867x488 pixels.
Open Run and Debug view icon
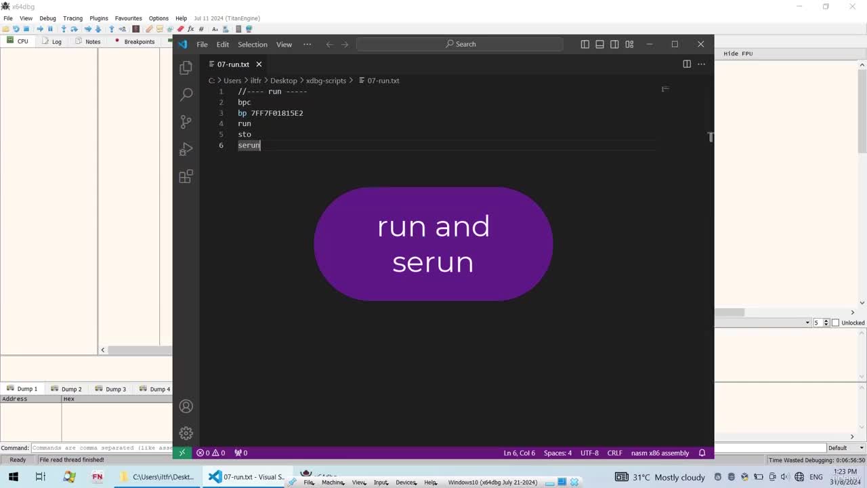coord(186,149)
